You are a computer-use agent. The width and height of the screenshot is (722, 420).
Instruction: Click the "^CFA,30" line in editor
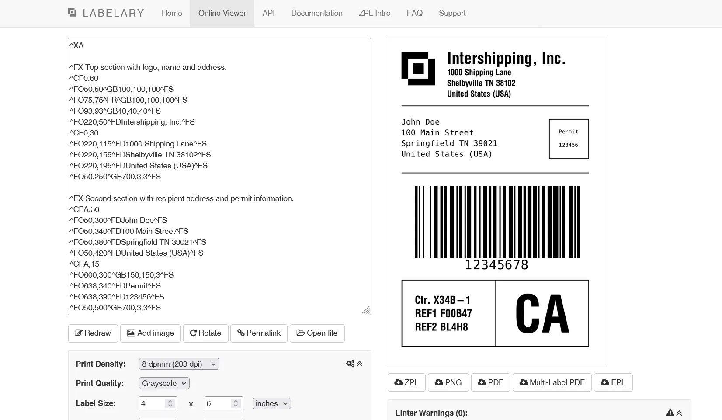click(x=84, y=209)
